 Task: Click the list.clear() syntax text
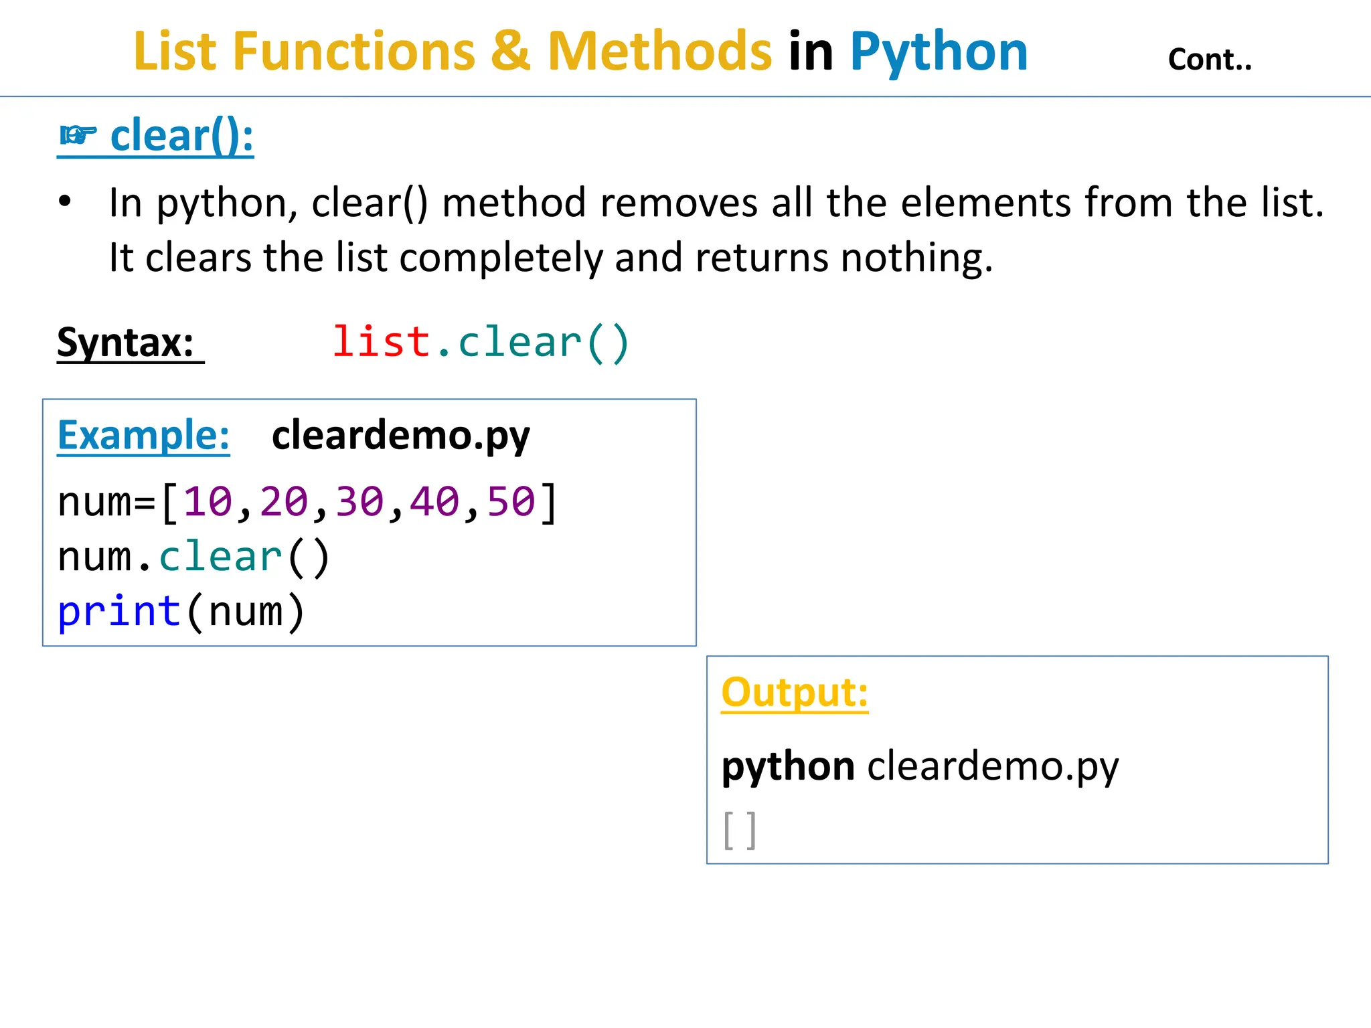pos(481,343)
